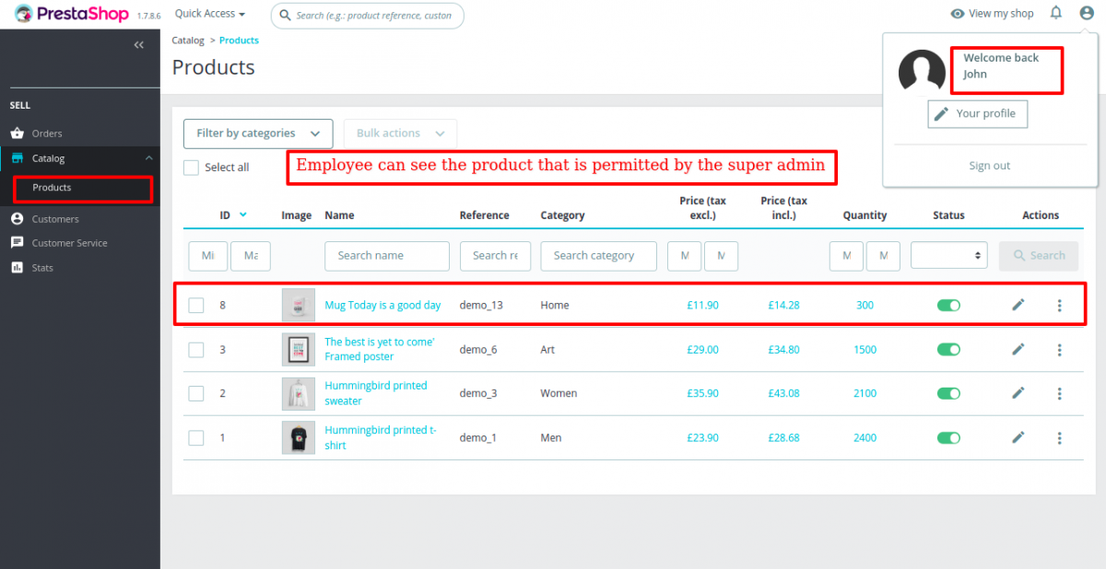Collapse the Catalog menu chevron
Image resolution: width=1106 pixels, height=569 pixels.
pos(149,158)
